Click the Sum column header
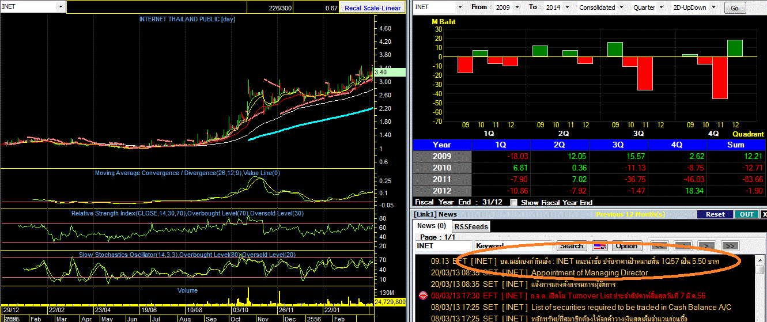This screenshot has height=322, width=767. [736, 145]
